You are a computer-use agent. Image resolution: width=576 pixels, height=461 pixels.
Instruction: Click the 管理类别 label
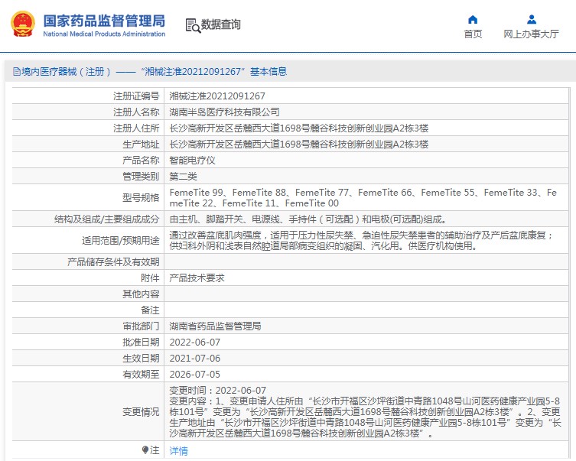[141, 177]
